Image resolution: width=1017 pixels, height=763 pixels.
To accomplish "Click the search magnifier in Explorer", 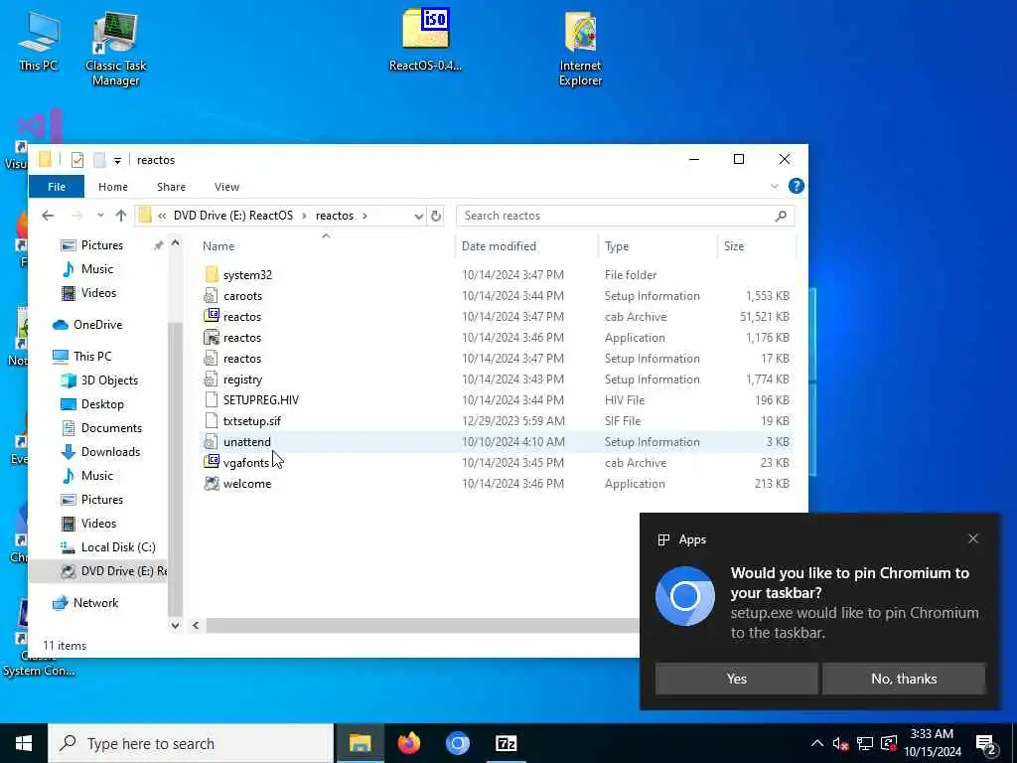I will pos(781,216).
